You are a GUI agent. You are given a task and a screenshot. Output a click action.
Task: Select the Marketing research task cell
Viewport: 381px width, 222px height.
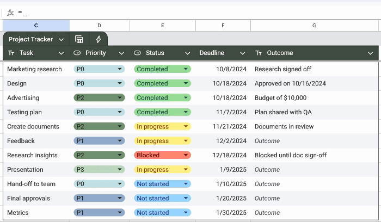pos(35,69)
